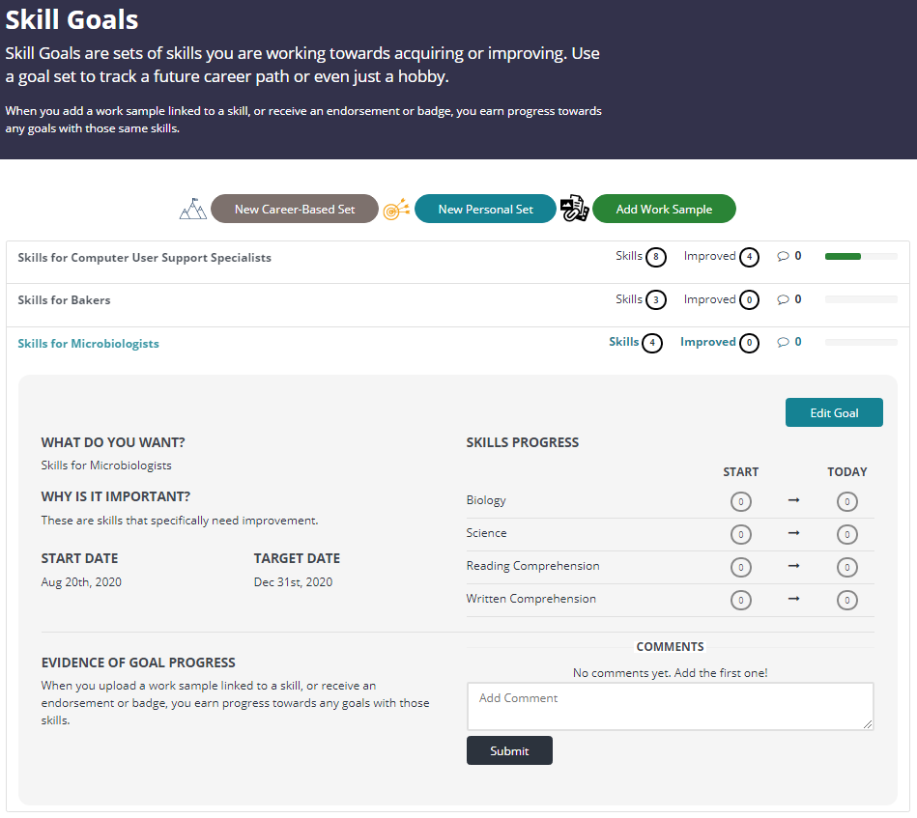Image resolution: width=917 pixels, height=818 pixels.
Task: Click comment bubble icon in Computer User Support row
Action: coord(783,256)
